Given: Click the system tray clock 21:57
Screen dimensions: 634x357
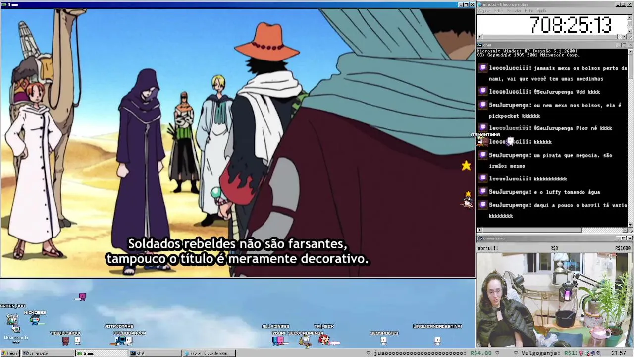Looking at the screenshot, I should click(x=618, y=353).
